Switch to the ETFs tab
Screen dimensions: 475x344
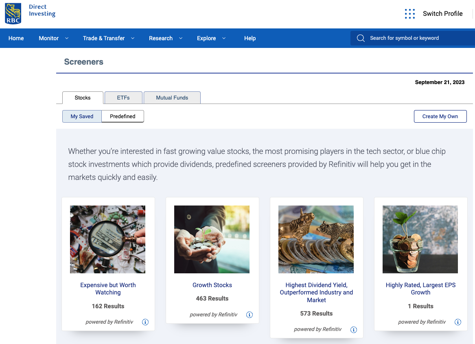tap(123, 97)
